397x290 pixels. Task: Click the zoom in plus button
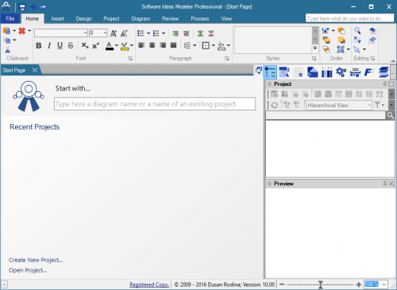[359, 284]
